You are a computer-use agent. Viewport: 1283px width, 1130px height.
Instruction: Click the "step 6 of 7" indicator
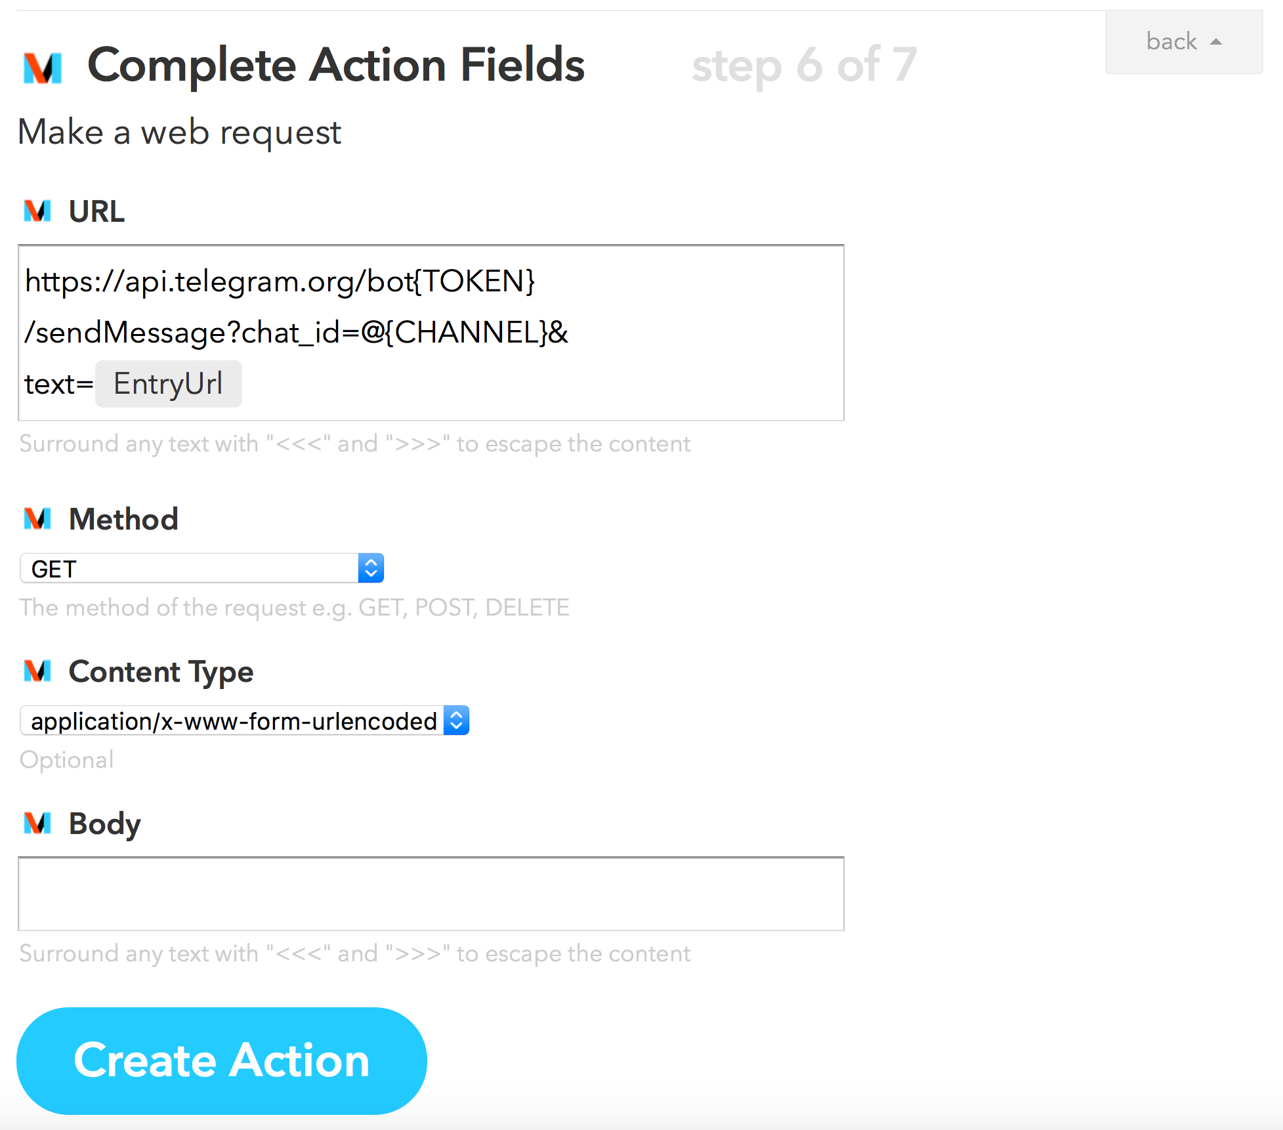(804, 66)
